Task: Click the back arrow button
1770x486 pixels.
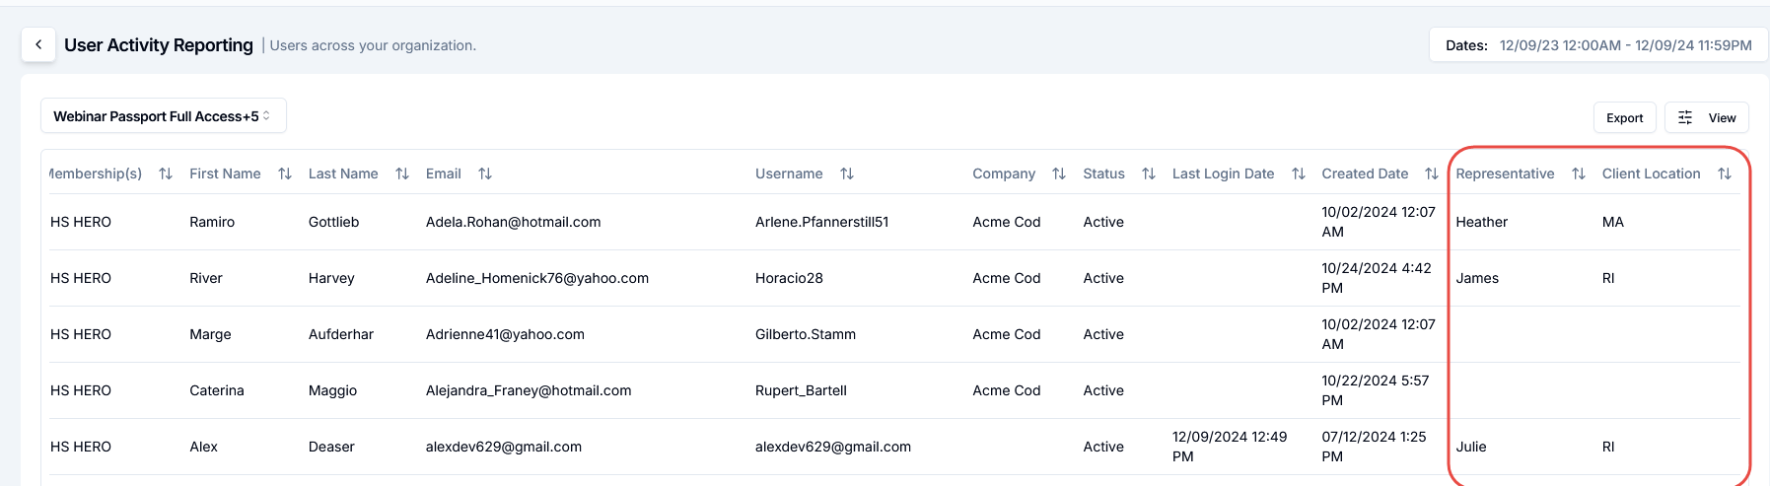Action: (38, 44)
